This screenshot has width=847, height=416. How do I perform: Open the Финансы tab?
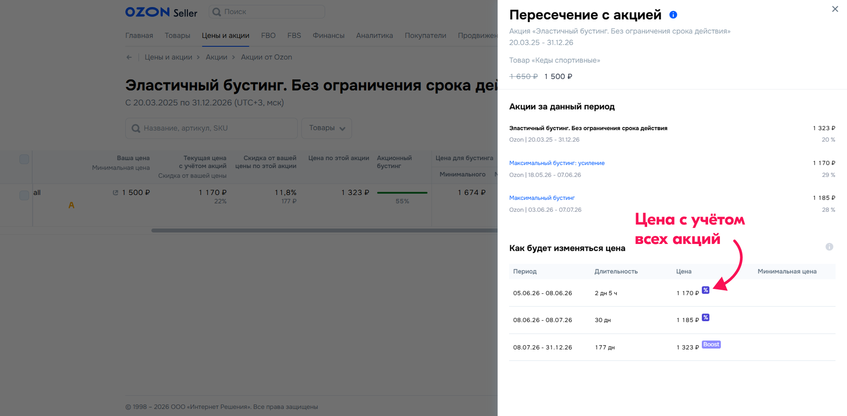tap(329, 36)
